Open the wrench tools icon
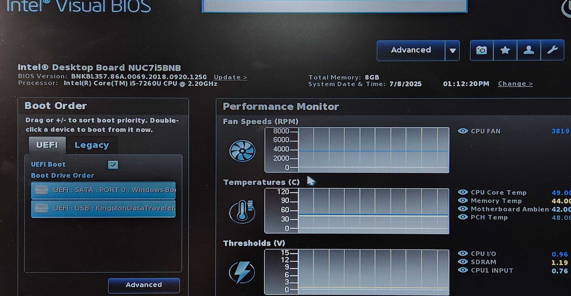This screenshot has height=296, width=571. [552, 50]
